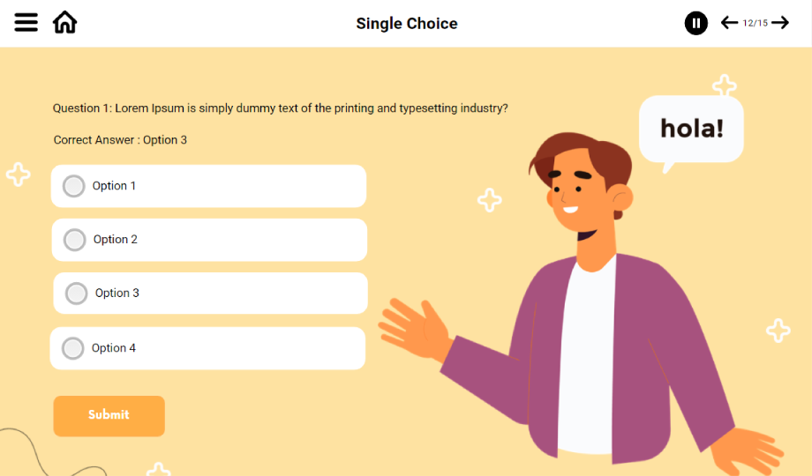Pick the Option 3 radio button
This screenshot has height=476, width=812.
click(x=77, y=294)
